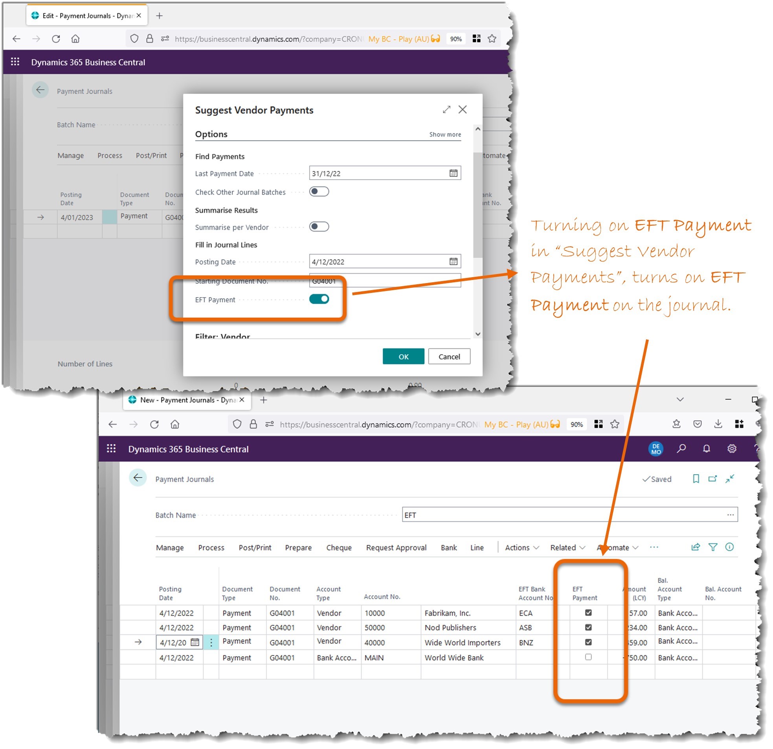Open date picker in selected journal row
This screenshot has height=749, width=773.
point(195,642)
